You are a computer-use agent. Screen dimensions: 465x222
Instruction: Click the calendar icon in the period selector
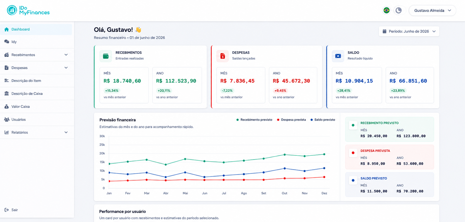[384, 31]
